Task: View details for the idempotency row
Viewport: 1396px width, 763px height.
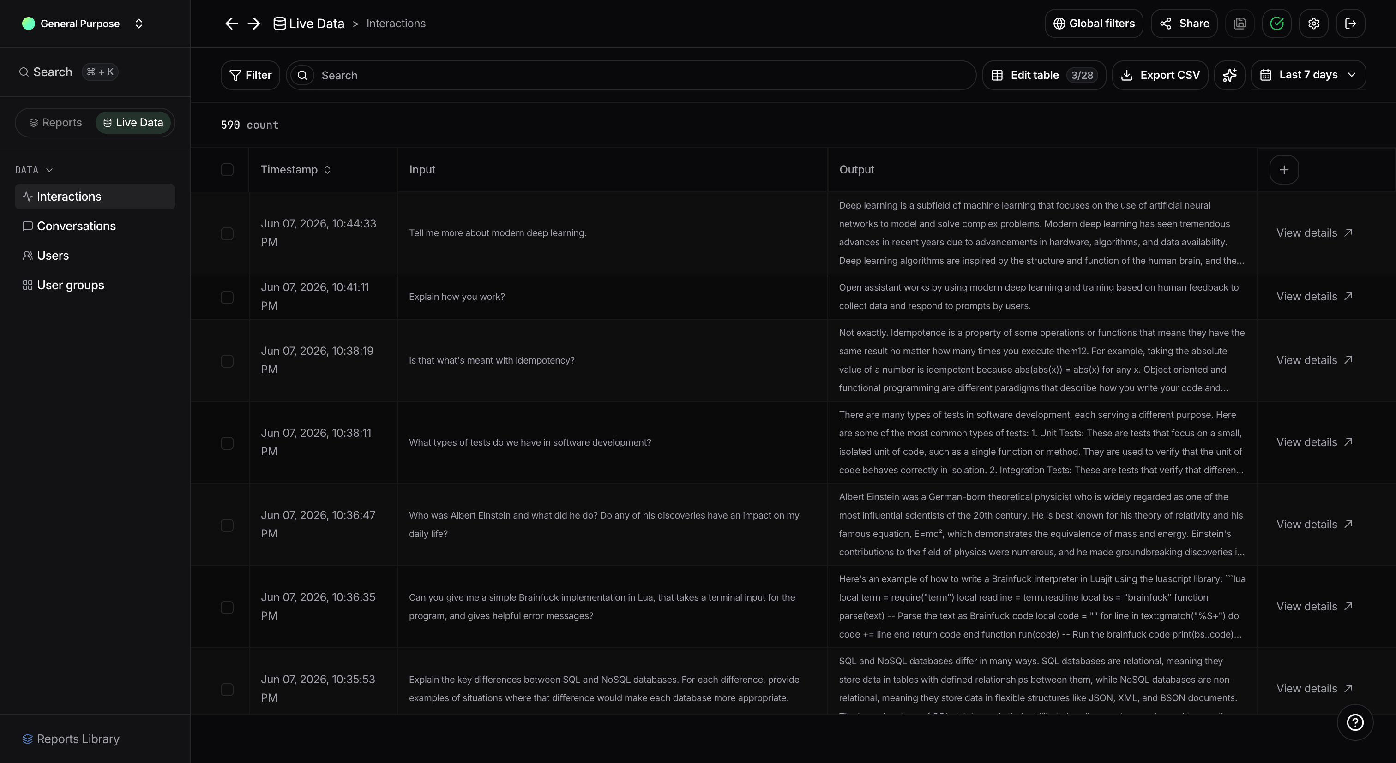Action: click(1314, 360)
